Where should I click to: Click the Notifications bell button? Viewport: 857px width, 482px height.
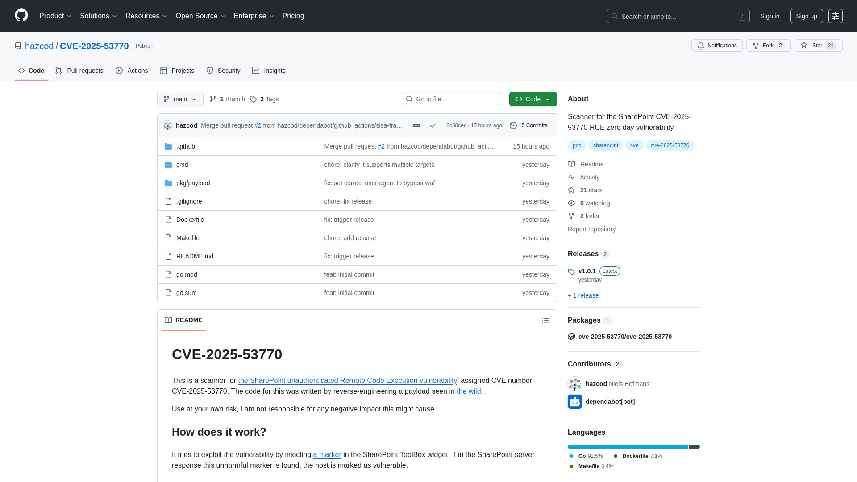(x=717, y=46)
